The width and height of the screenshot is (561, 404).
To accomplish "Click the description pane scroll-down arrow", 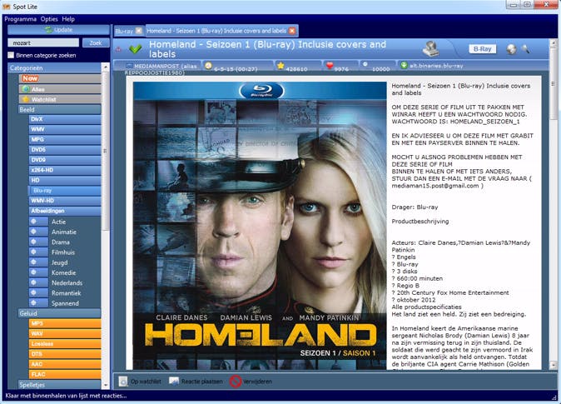I will (x=554, y=365).
